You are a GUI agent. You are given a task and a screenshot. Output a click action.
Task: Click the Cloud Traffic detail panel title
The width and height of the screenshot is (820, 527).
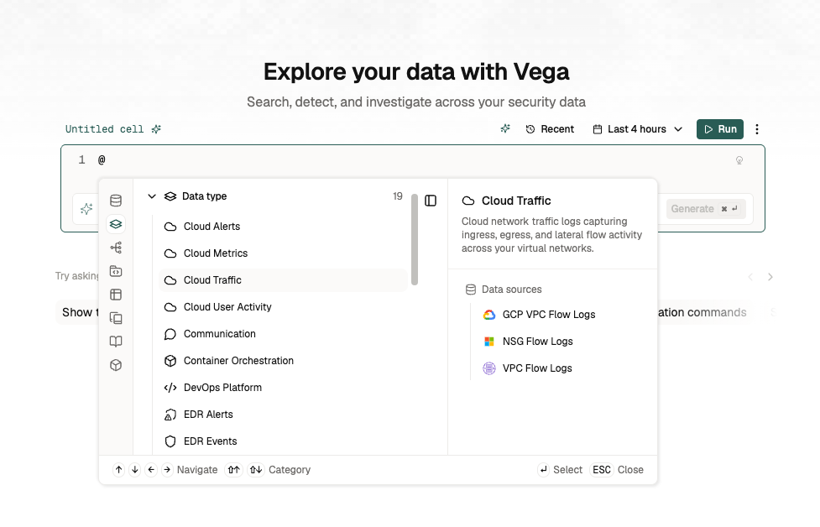click(516, 201)
